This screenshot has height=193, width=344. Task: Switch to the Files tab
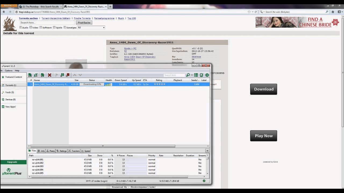(32, 151)
